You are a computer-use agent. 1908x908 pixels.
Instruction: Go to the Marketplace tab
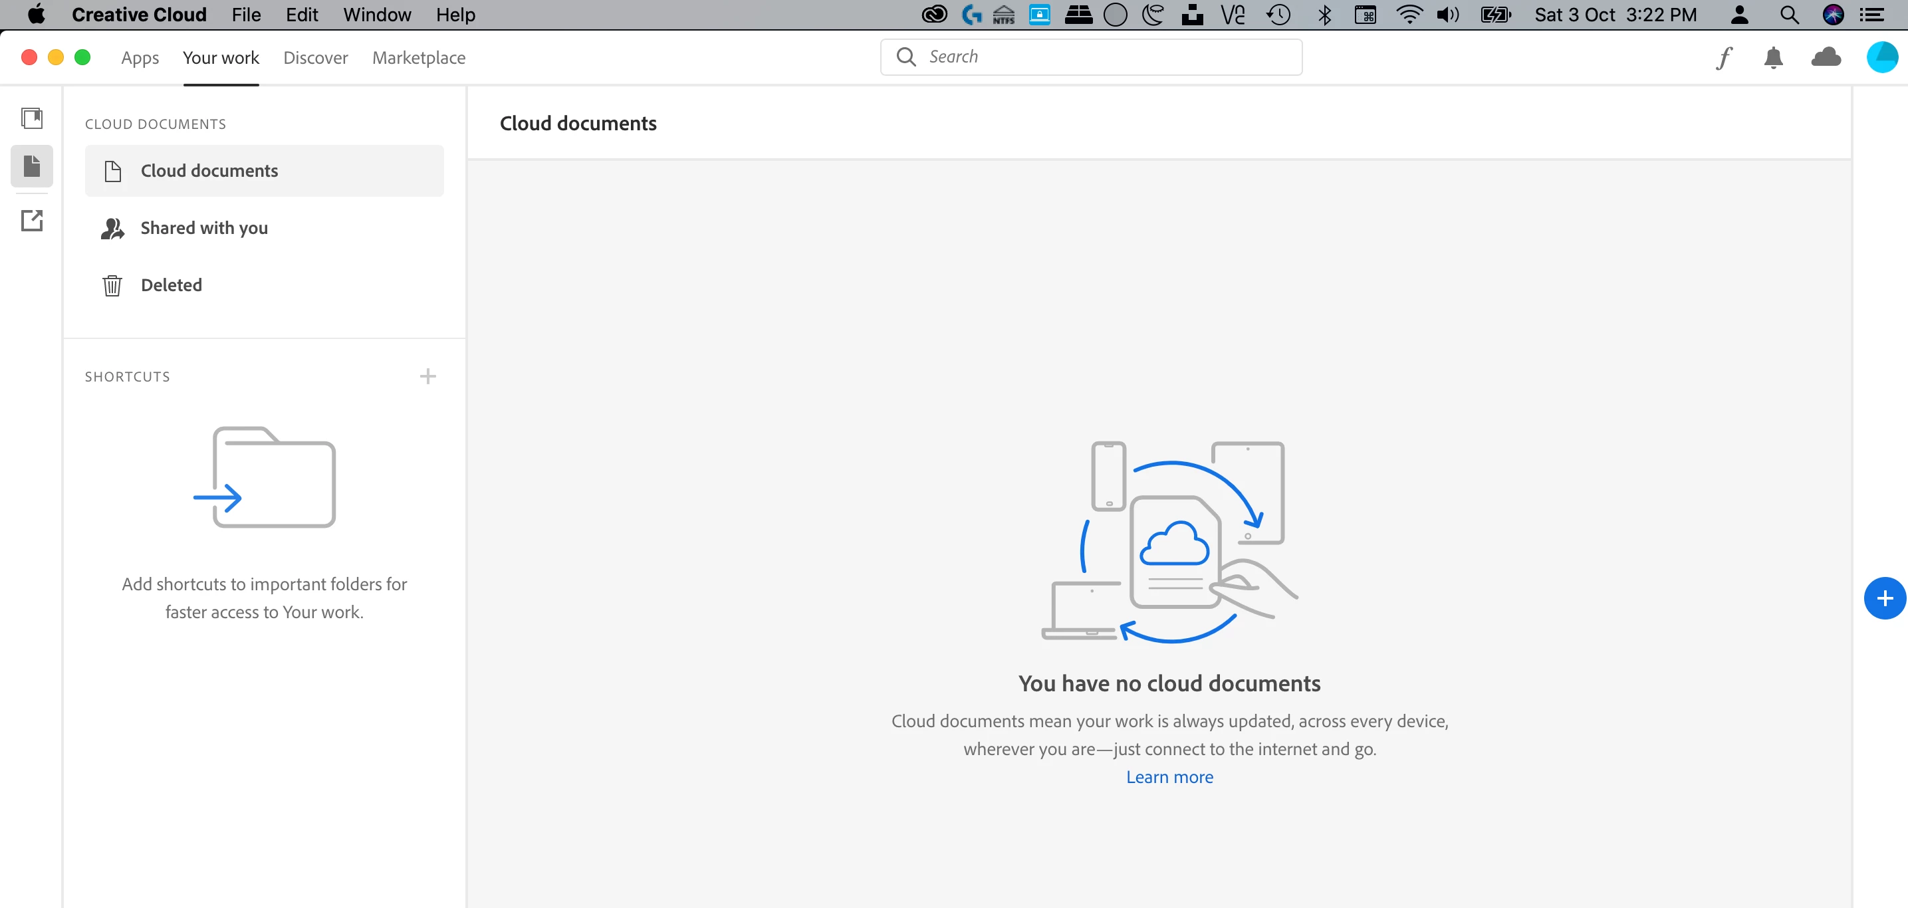point(418,58)
